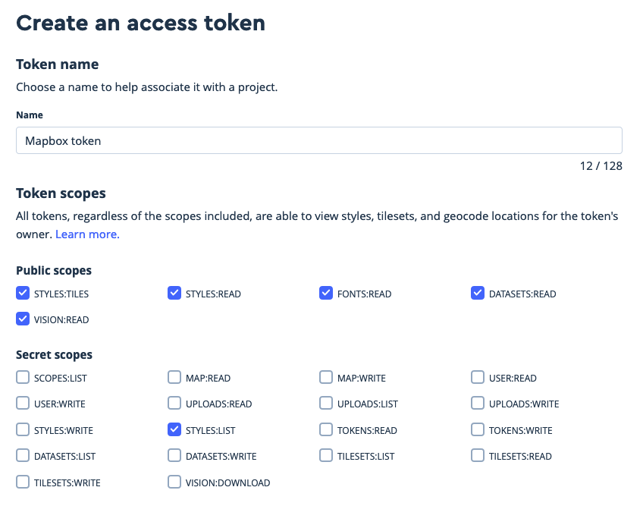Image resolution: width=643 pixels, height=506 pixels.
Task: Check the MAP:READ scope
Action: 174,377
